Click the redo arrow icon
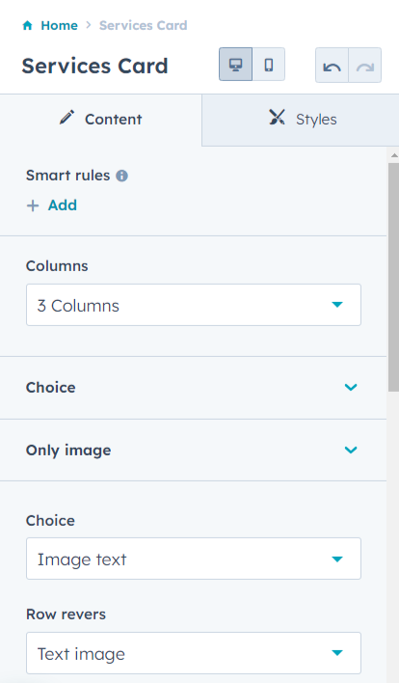 [x=365, y=67]
